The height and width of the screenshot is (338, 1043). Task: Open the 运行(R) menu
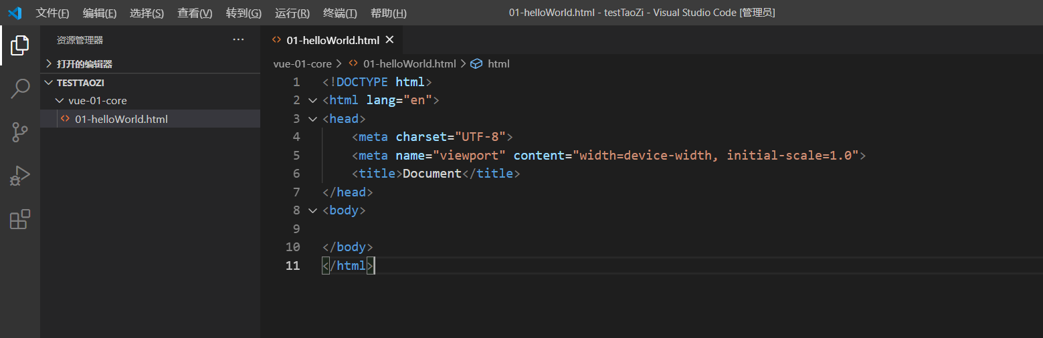(x=292, y=13)
